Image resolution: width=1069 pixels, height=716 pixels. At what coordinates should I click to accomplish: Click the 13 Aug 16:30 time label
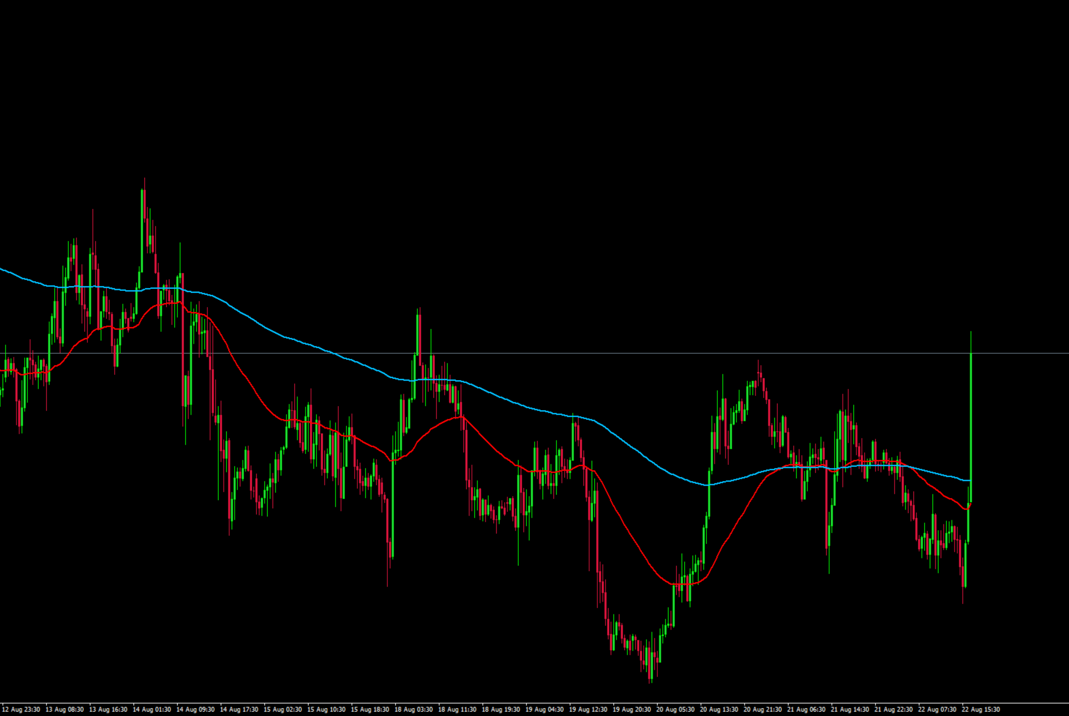point(108,709)
